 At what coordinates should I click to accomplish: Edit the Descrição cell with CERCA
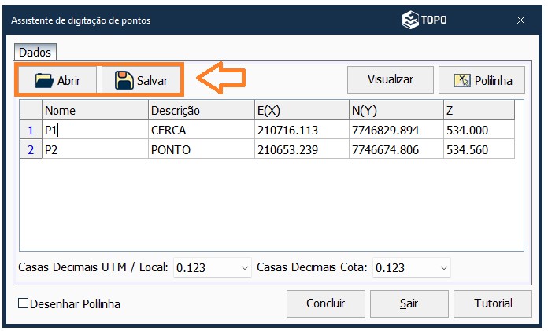(x=201, y=130)
